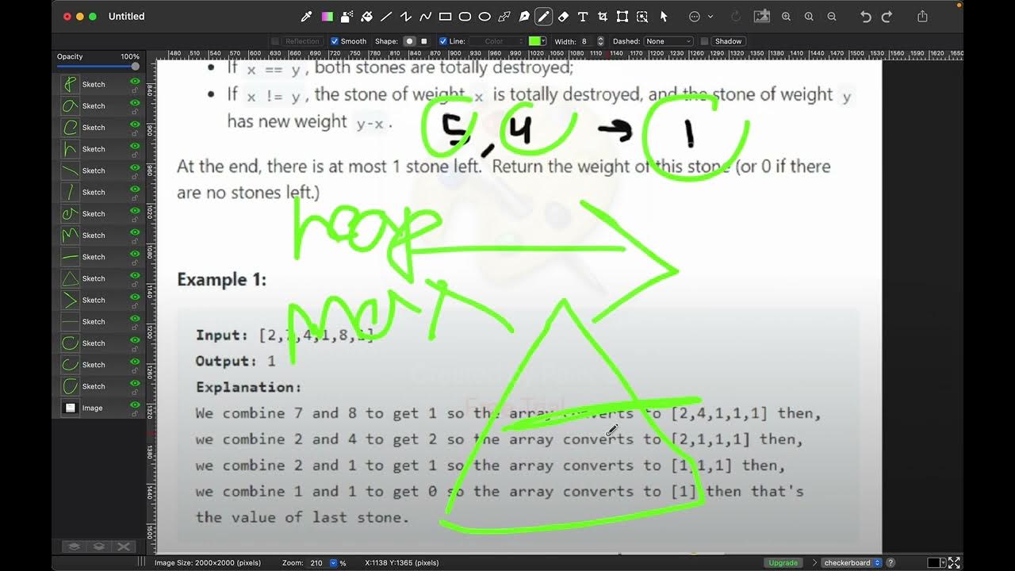Open the line color swatch dropdown arrow
The height and width of the screenshot is (571, 1015).
(x=544, y=41)
